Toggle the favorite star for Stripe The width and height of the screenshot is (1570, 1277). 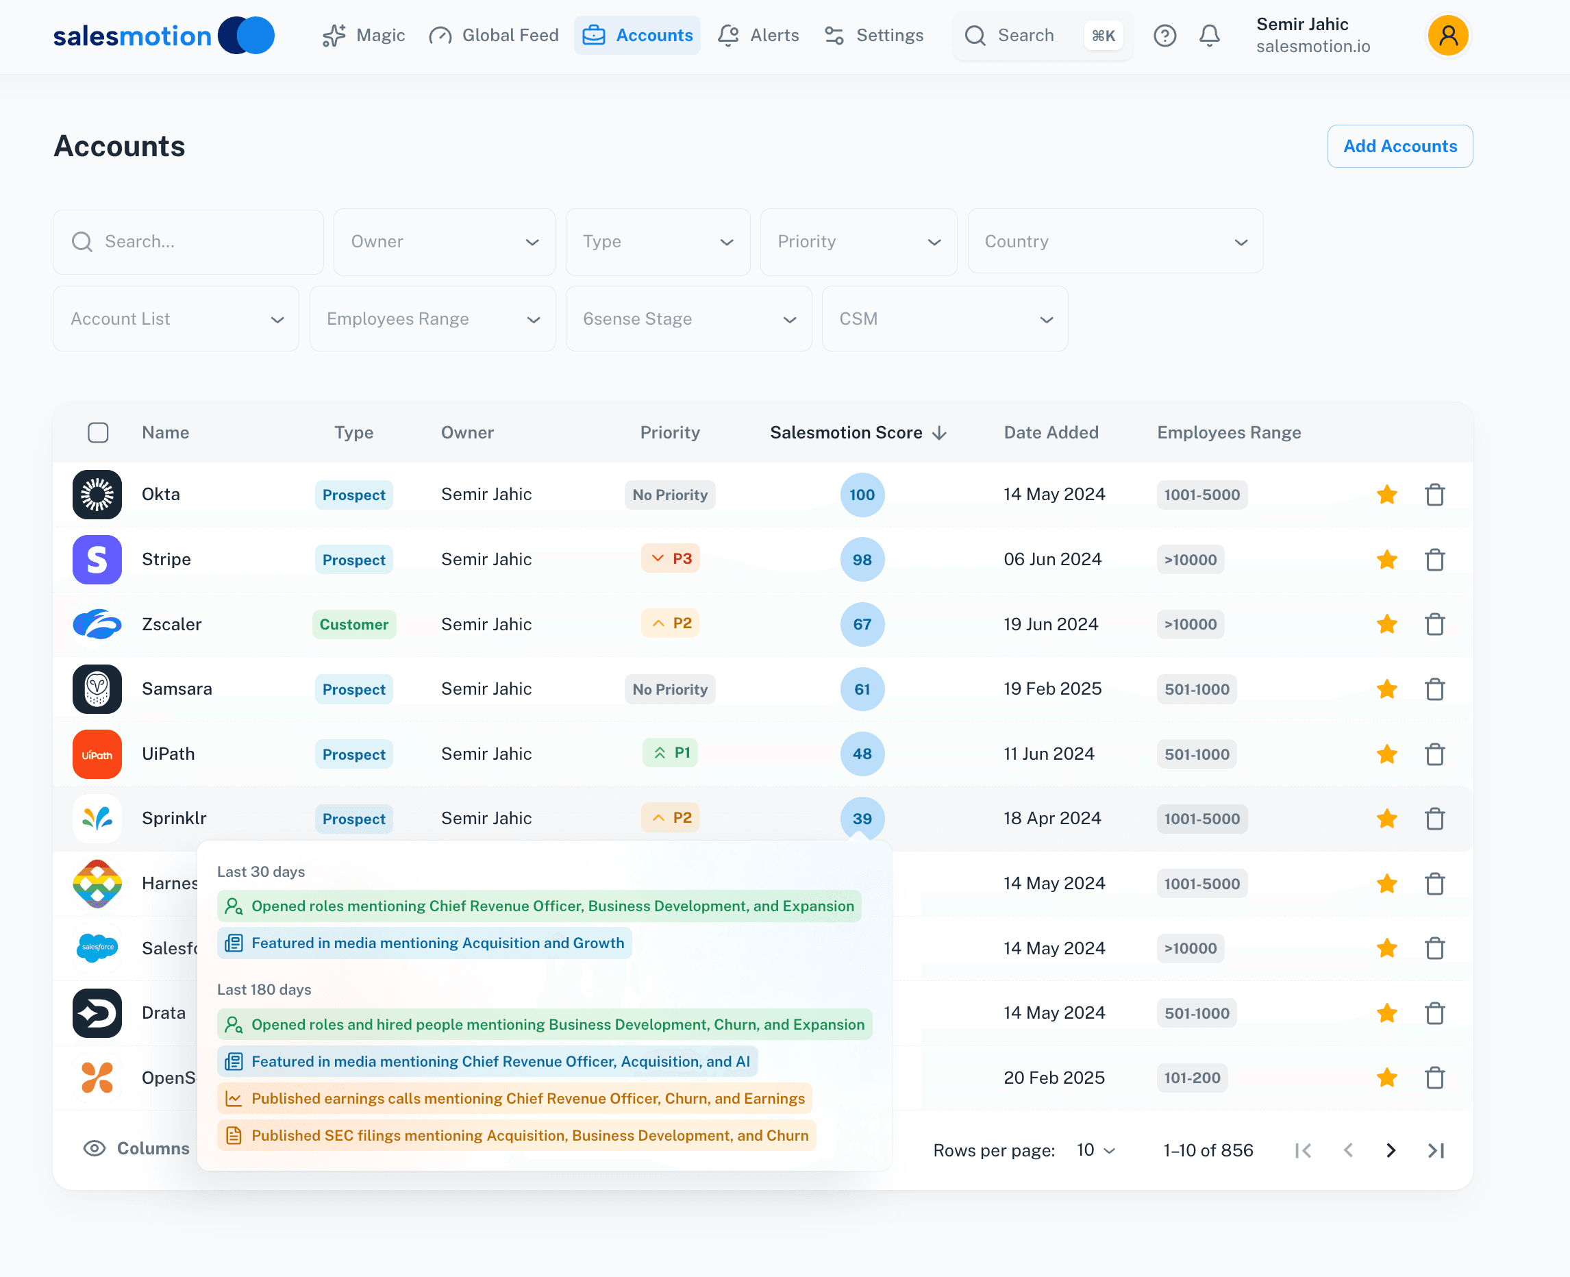click(1386, 559)
